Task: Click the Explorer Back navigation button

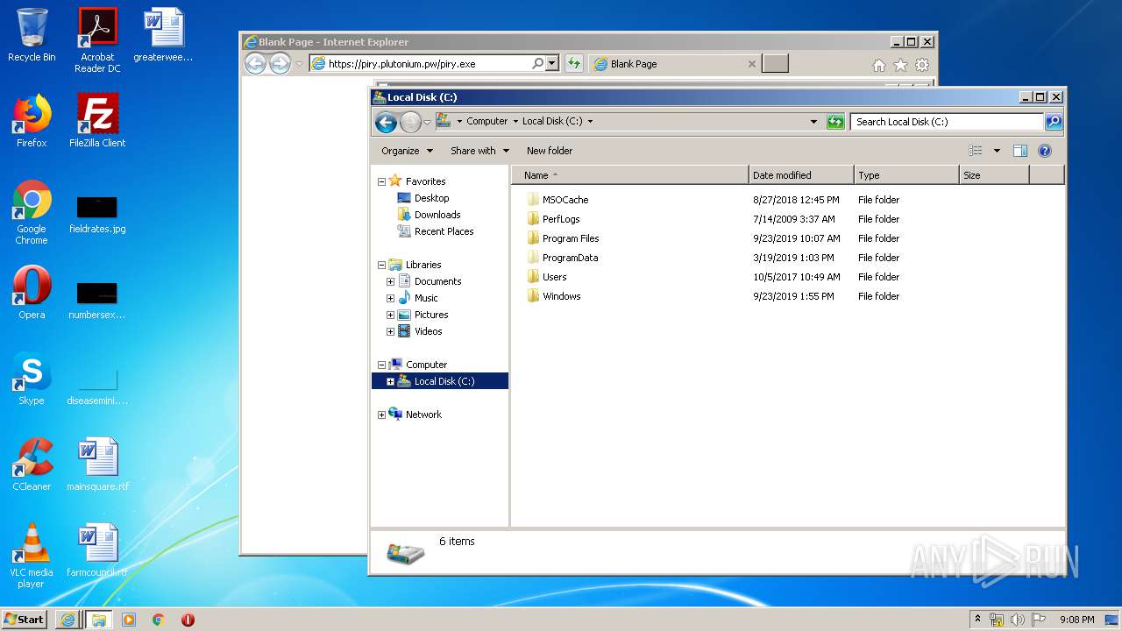Action: [x=386, y=123]
